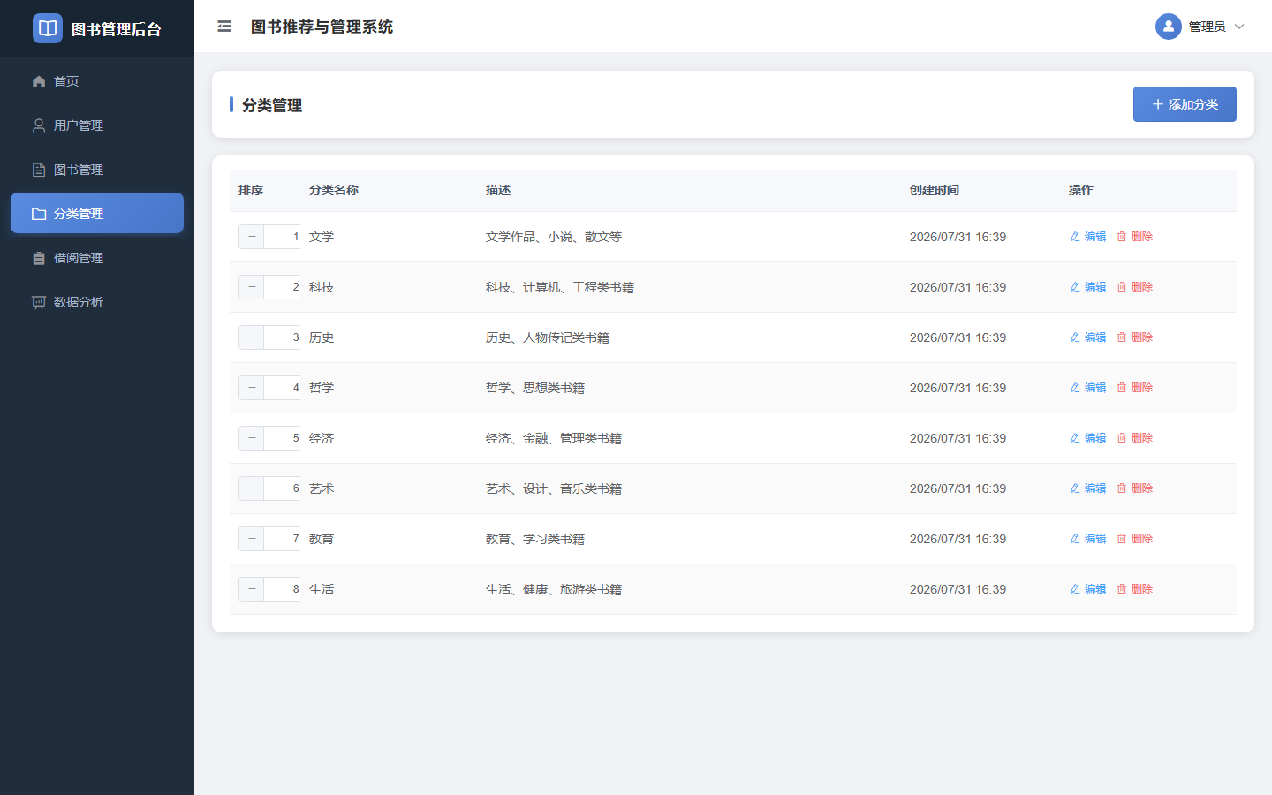Image resolution: width=1272 pixels, height=795 pixels.
Task: Click sort number field of 教育 row
Action: coord(283,539)
